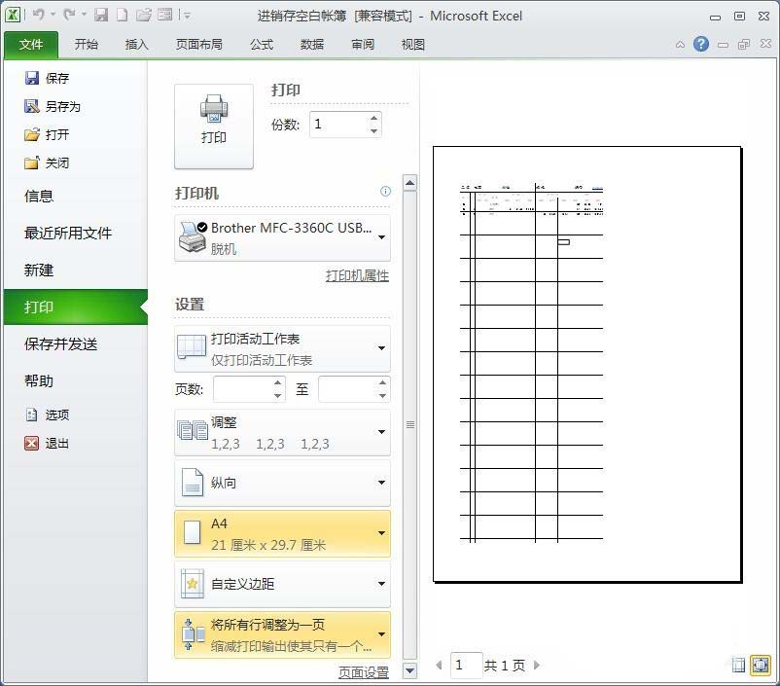Click the Open folder icon in quick access toolbar

click(144, 15)
